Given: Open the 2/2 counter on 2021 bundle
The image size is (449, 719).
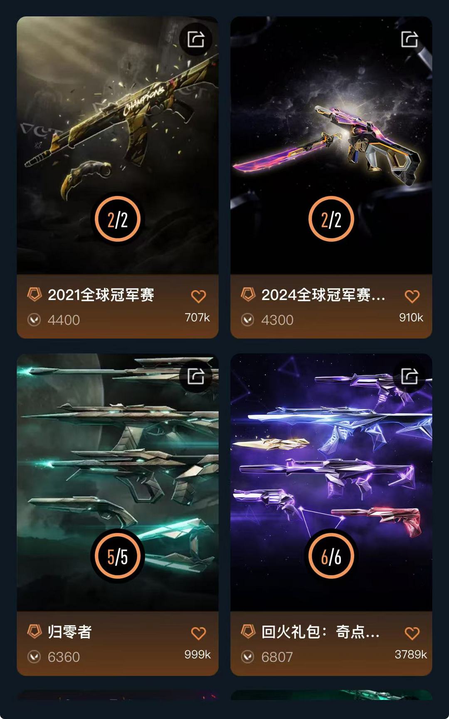Looking at the screenshot, I should click(118, 219).
